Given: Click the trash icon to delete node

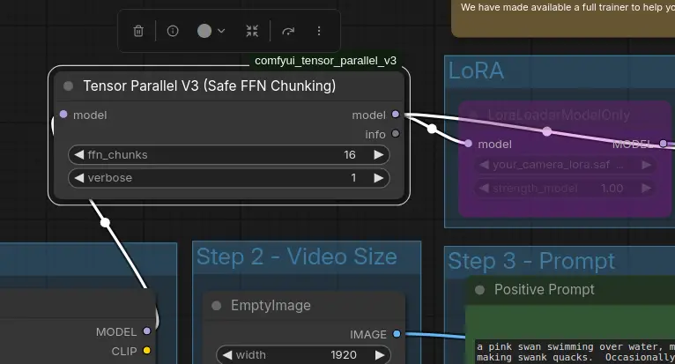Looking at the screenshot, I should pyautogui.click(x=138, y=31).
